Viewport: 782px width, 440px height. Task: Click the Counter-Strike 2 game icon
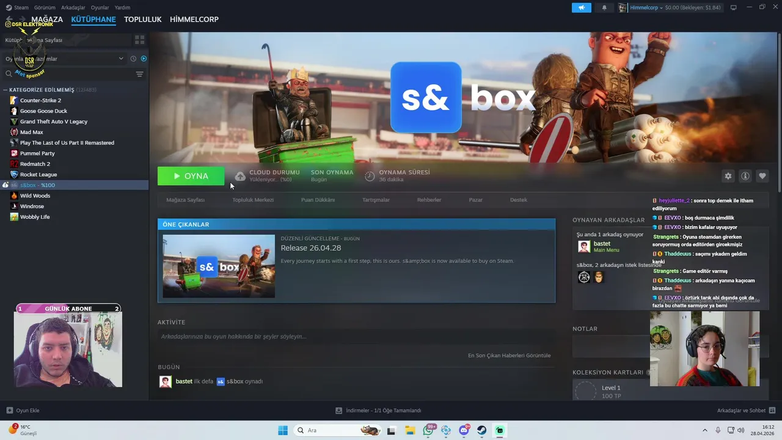(x=14, y=100)
